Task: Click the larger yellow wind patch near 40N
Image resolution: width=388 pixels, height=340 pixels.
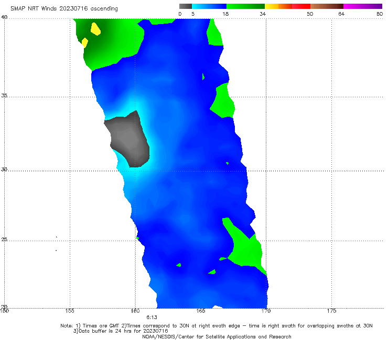Action: point(95,29)
